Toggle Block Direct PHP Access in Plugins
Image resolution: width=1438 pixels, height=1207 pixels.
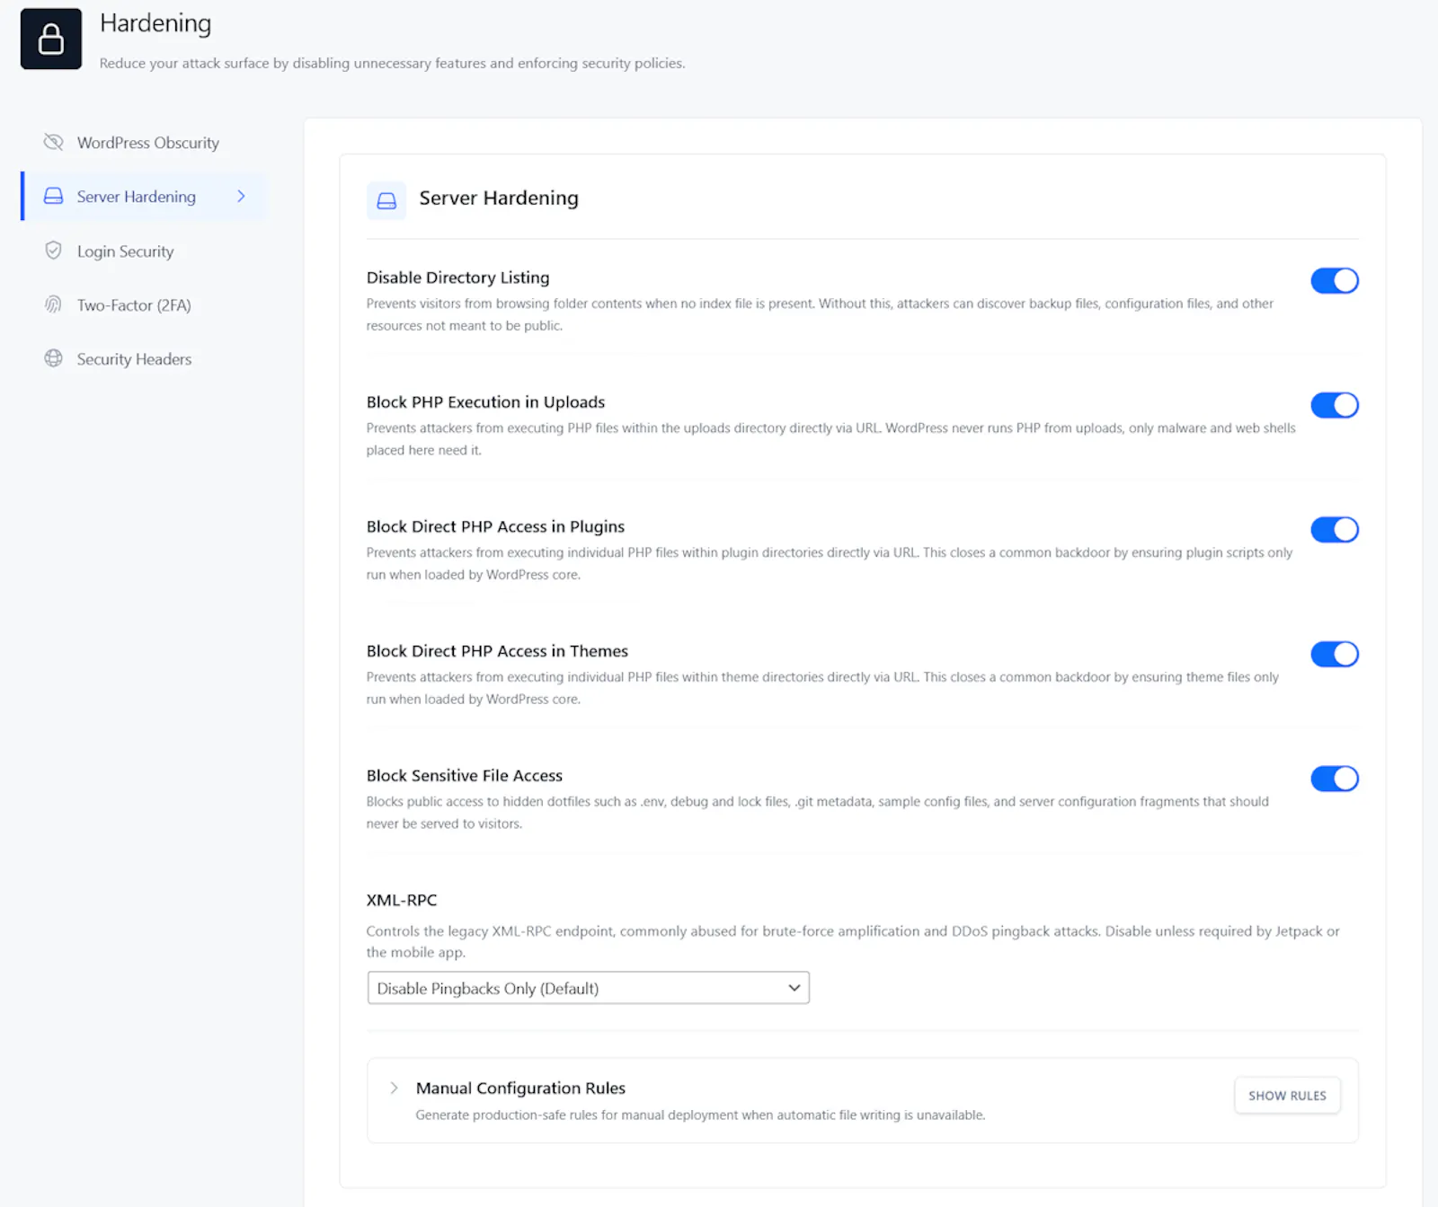1335,530
